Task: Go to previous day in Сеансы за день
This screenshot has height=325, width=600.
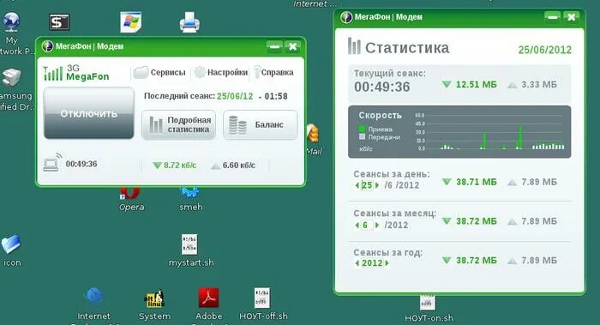Action: click(357, 185)
